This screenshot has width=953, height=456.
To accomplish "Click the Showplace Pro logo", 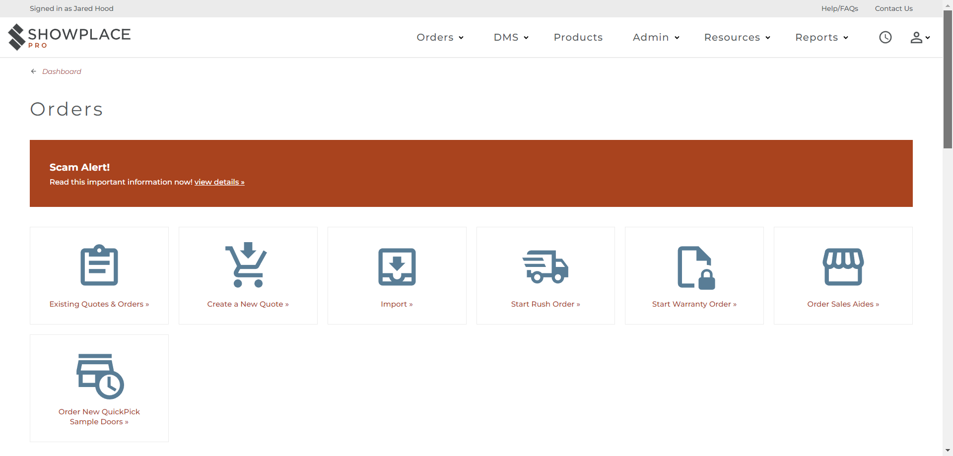I will [69, 37].
